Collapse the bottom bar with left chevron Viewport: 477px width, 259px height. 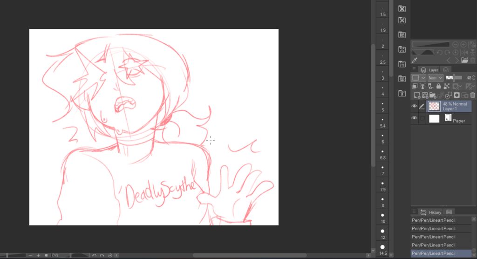point(117,255)
